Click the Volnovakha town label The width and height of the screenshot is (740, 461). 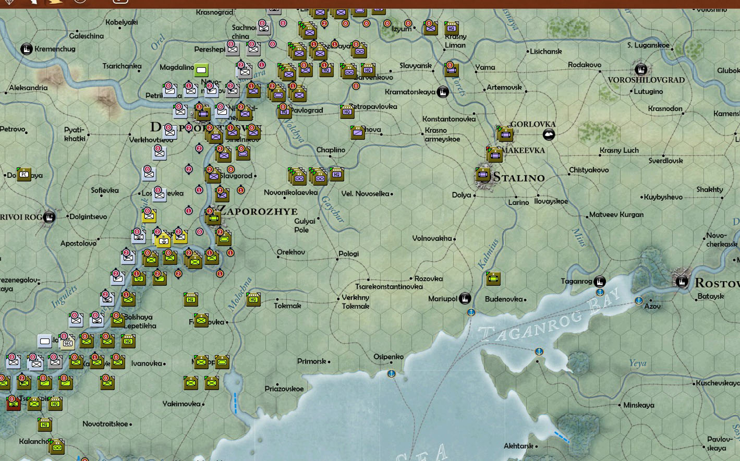[x=432, y=238]
